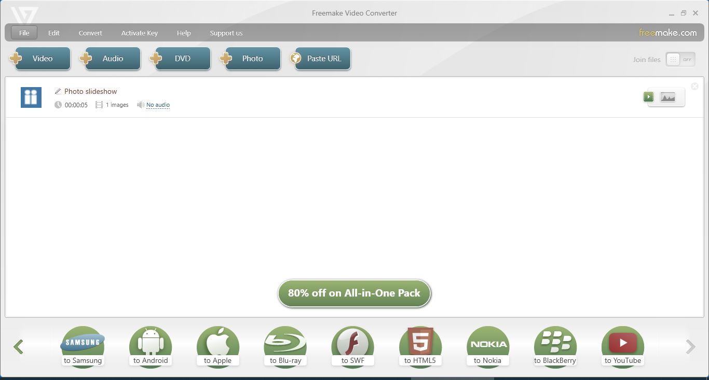Choose the to BlackBerry output format

coord(555,347)
